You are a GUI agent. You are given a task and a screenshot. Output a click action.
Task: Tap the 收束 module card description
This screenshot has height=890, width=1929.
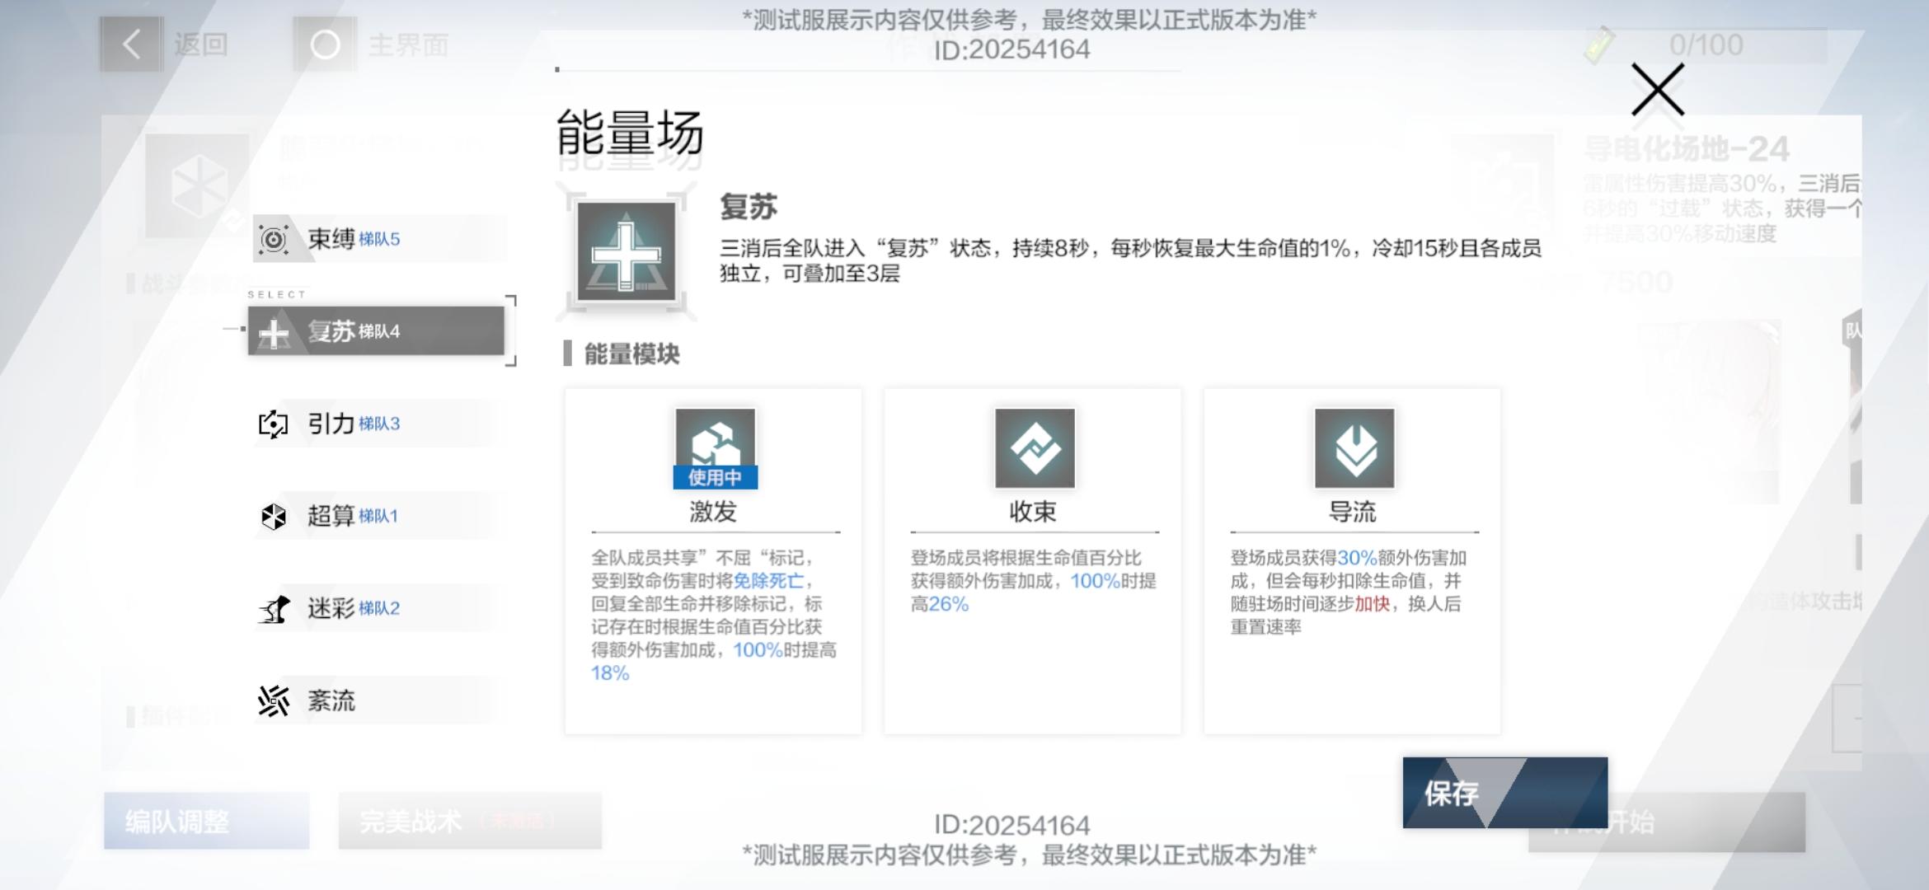point(1032,580)
